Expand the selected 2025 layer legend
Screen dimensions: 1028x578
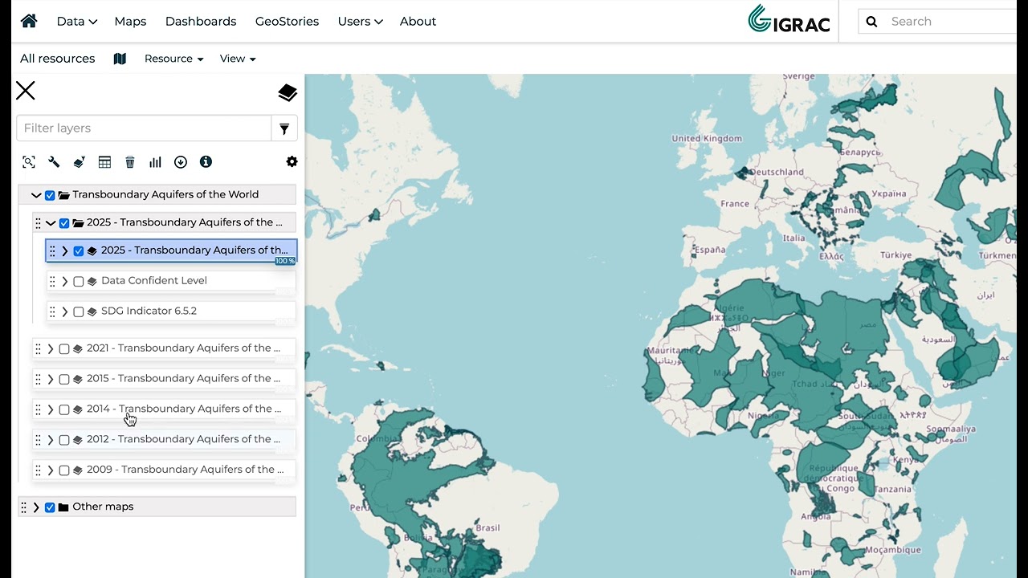65,251
